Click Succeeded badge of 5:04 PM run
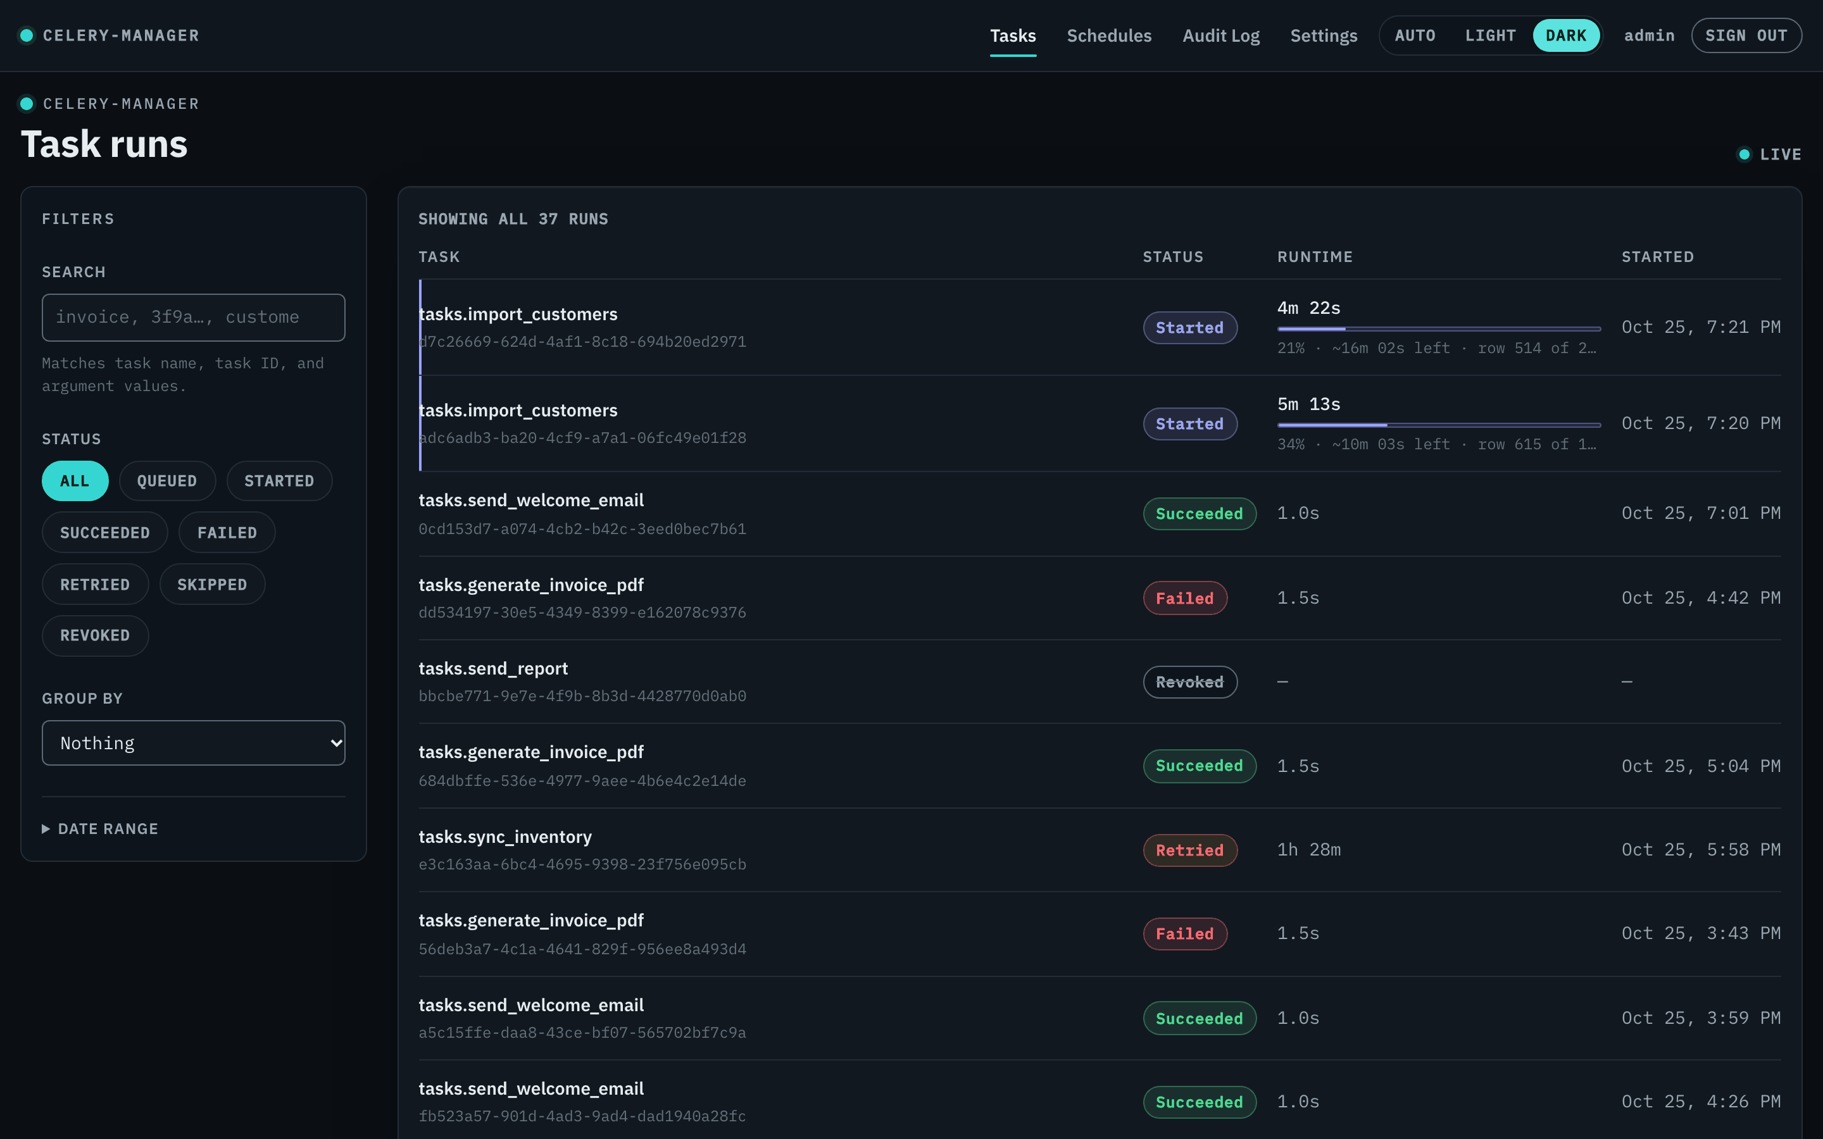 pos(1200,766)
